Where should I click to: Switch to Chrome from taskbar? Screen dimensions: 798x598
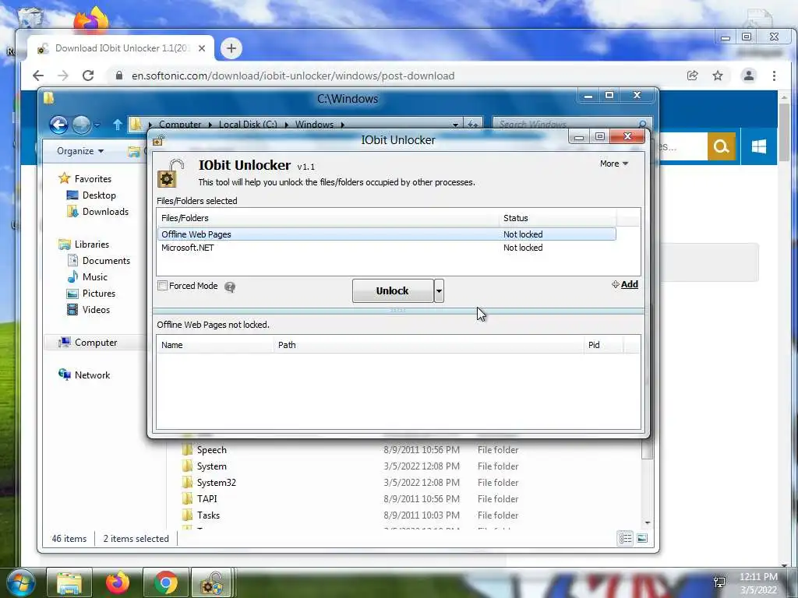pyautogui.click(x=166, y=582)
